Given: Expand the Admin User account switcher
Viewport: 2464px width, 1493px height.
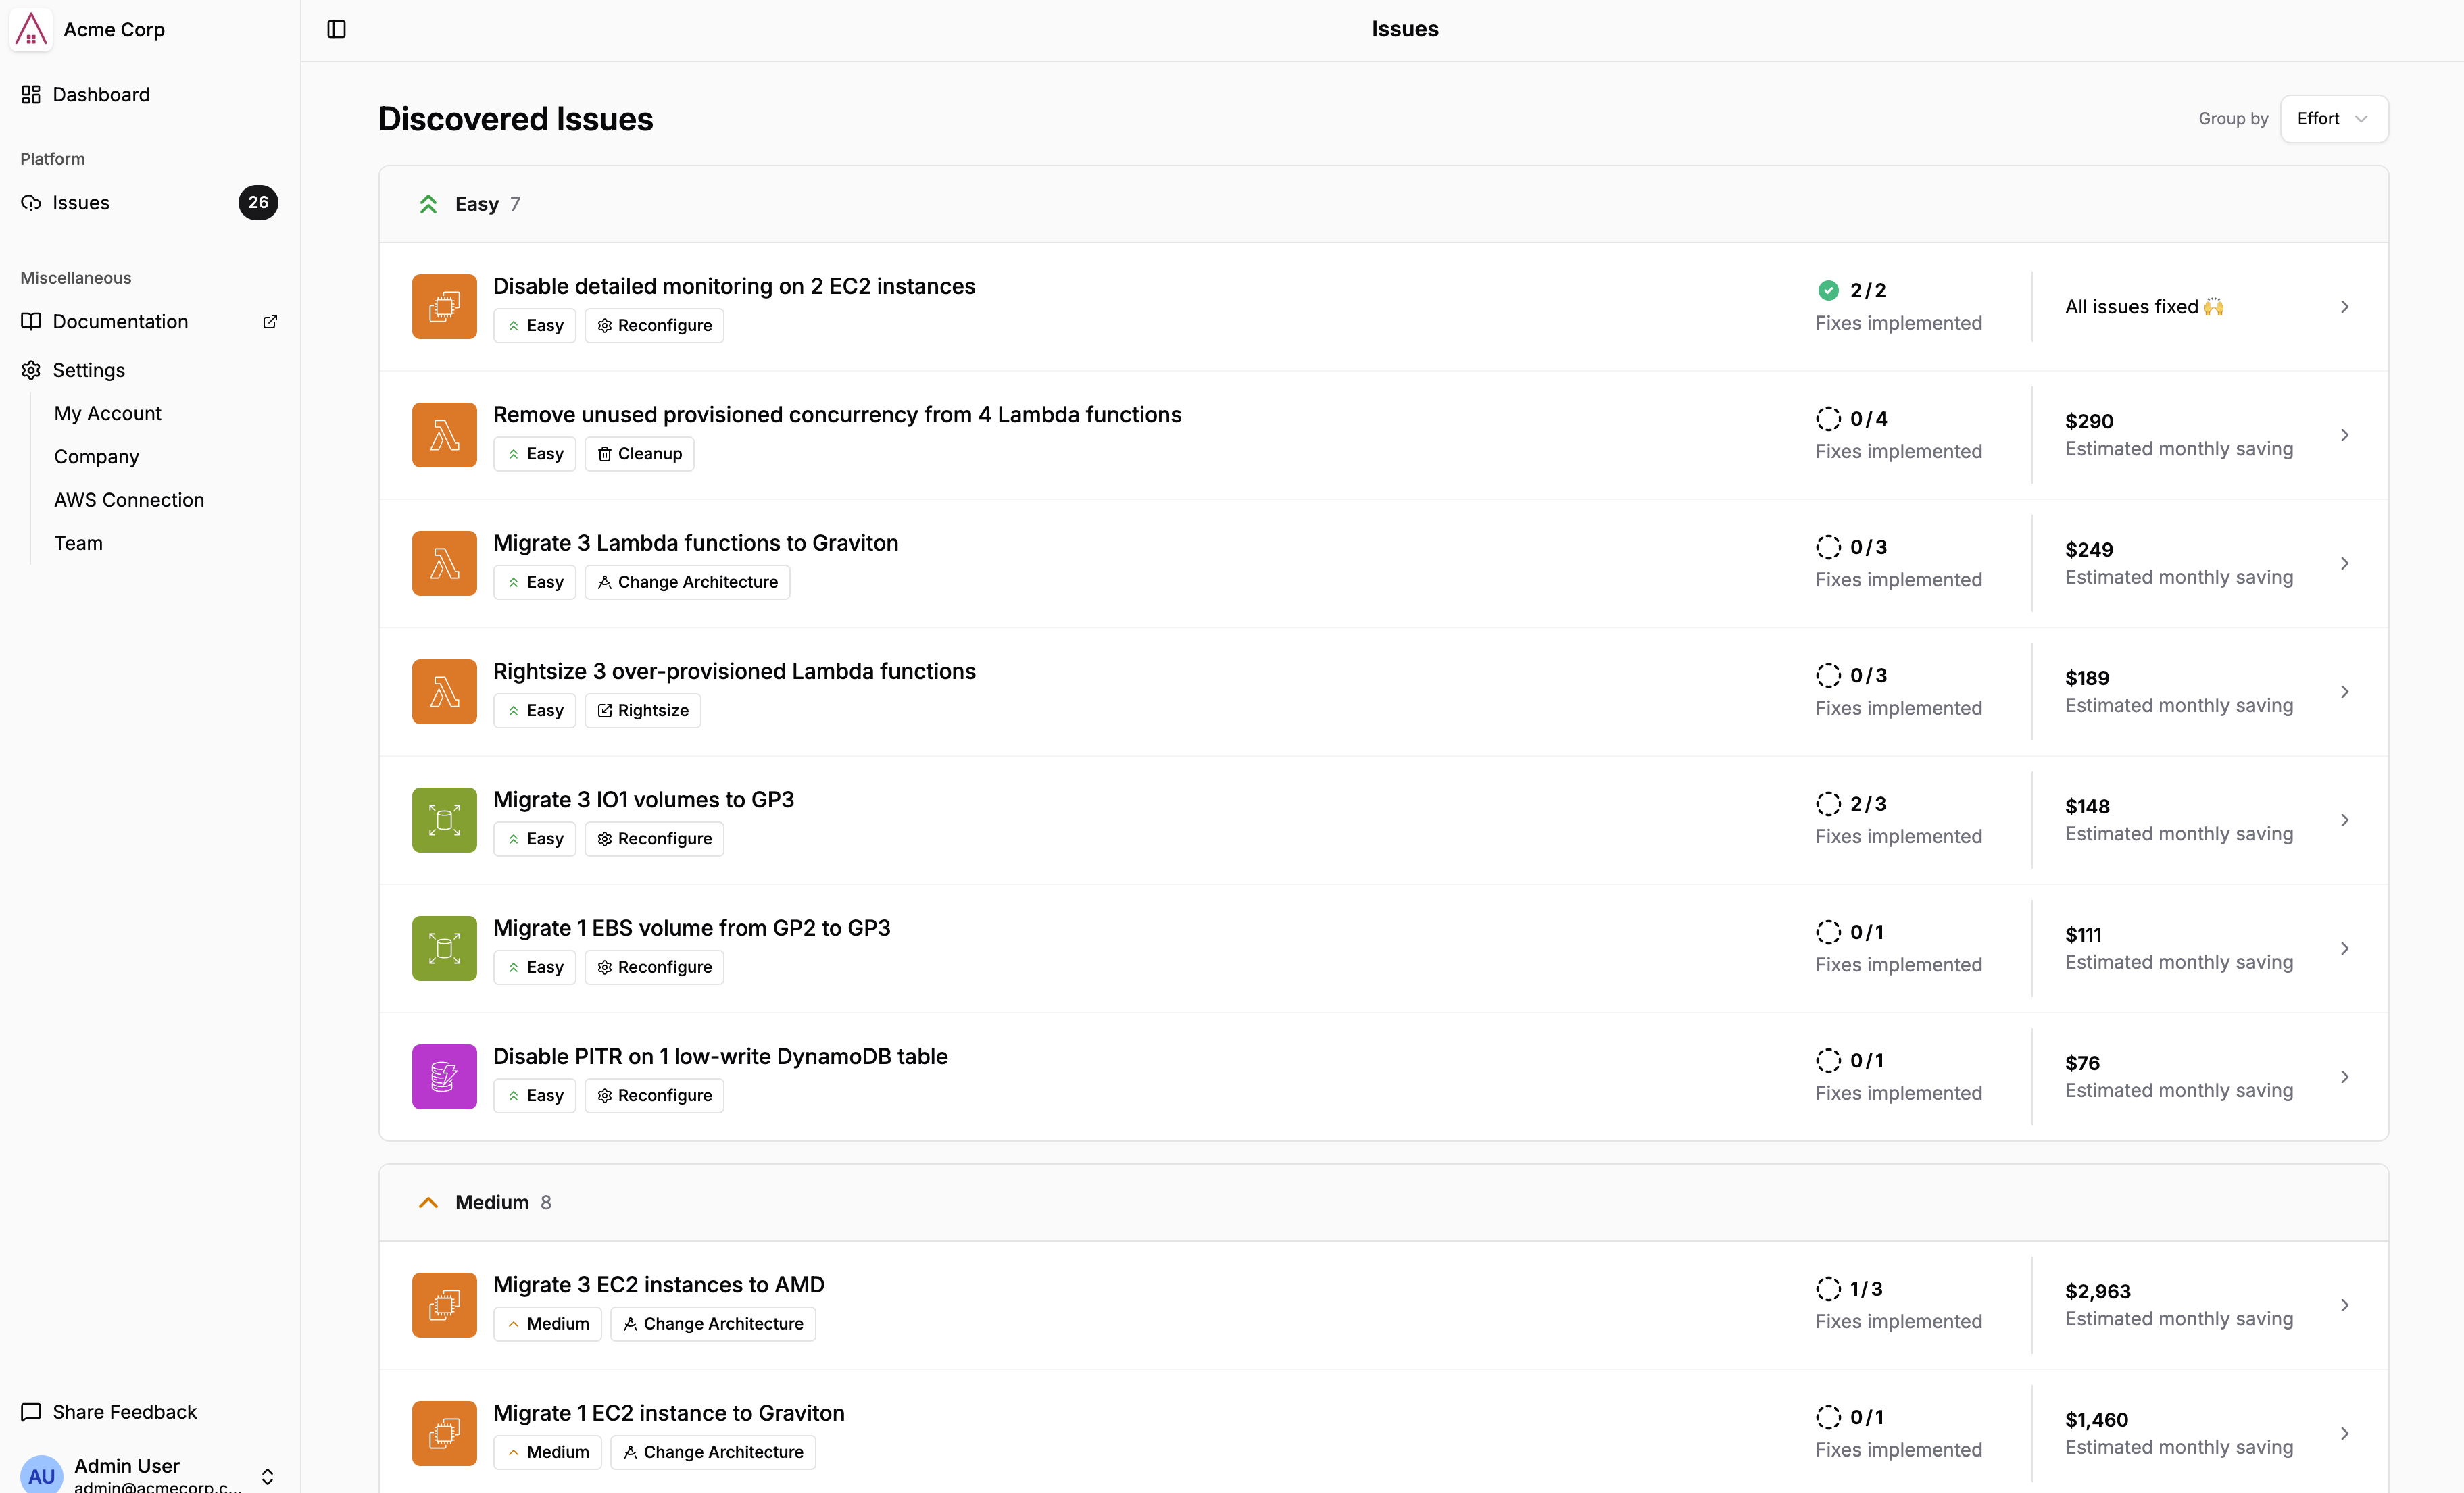Looking at the screenshot, I should coord(267,1476).
